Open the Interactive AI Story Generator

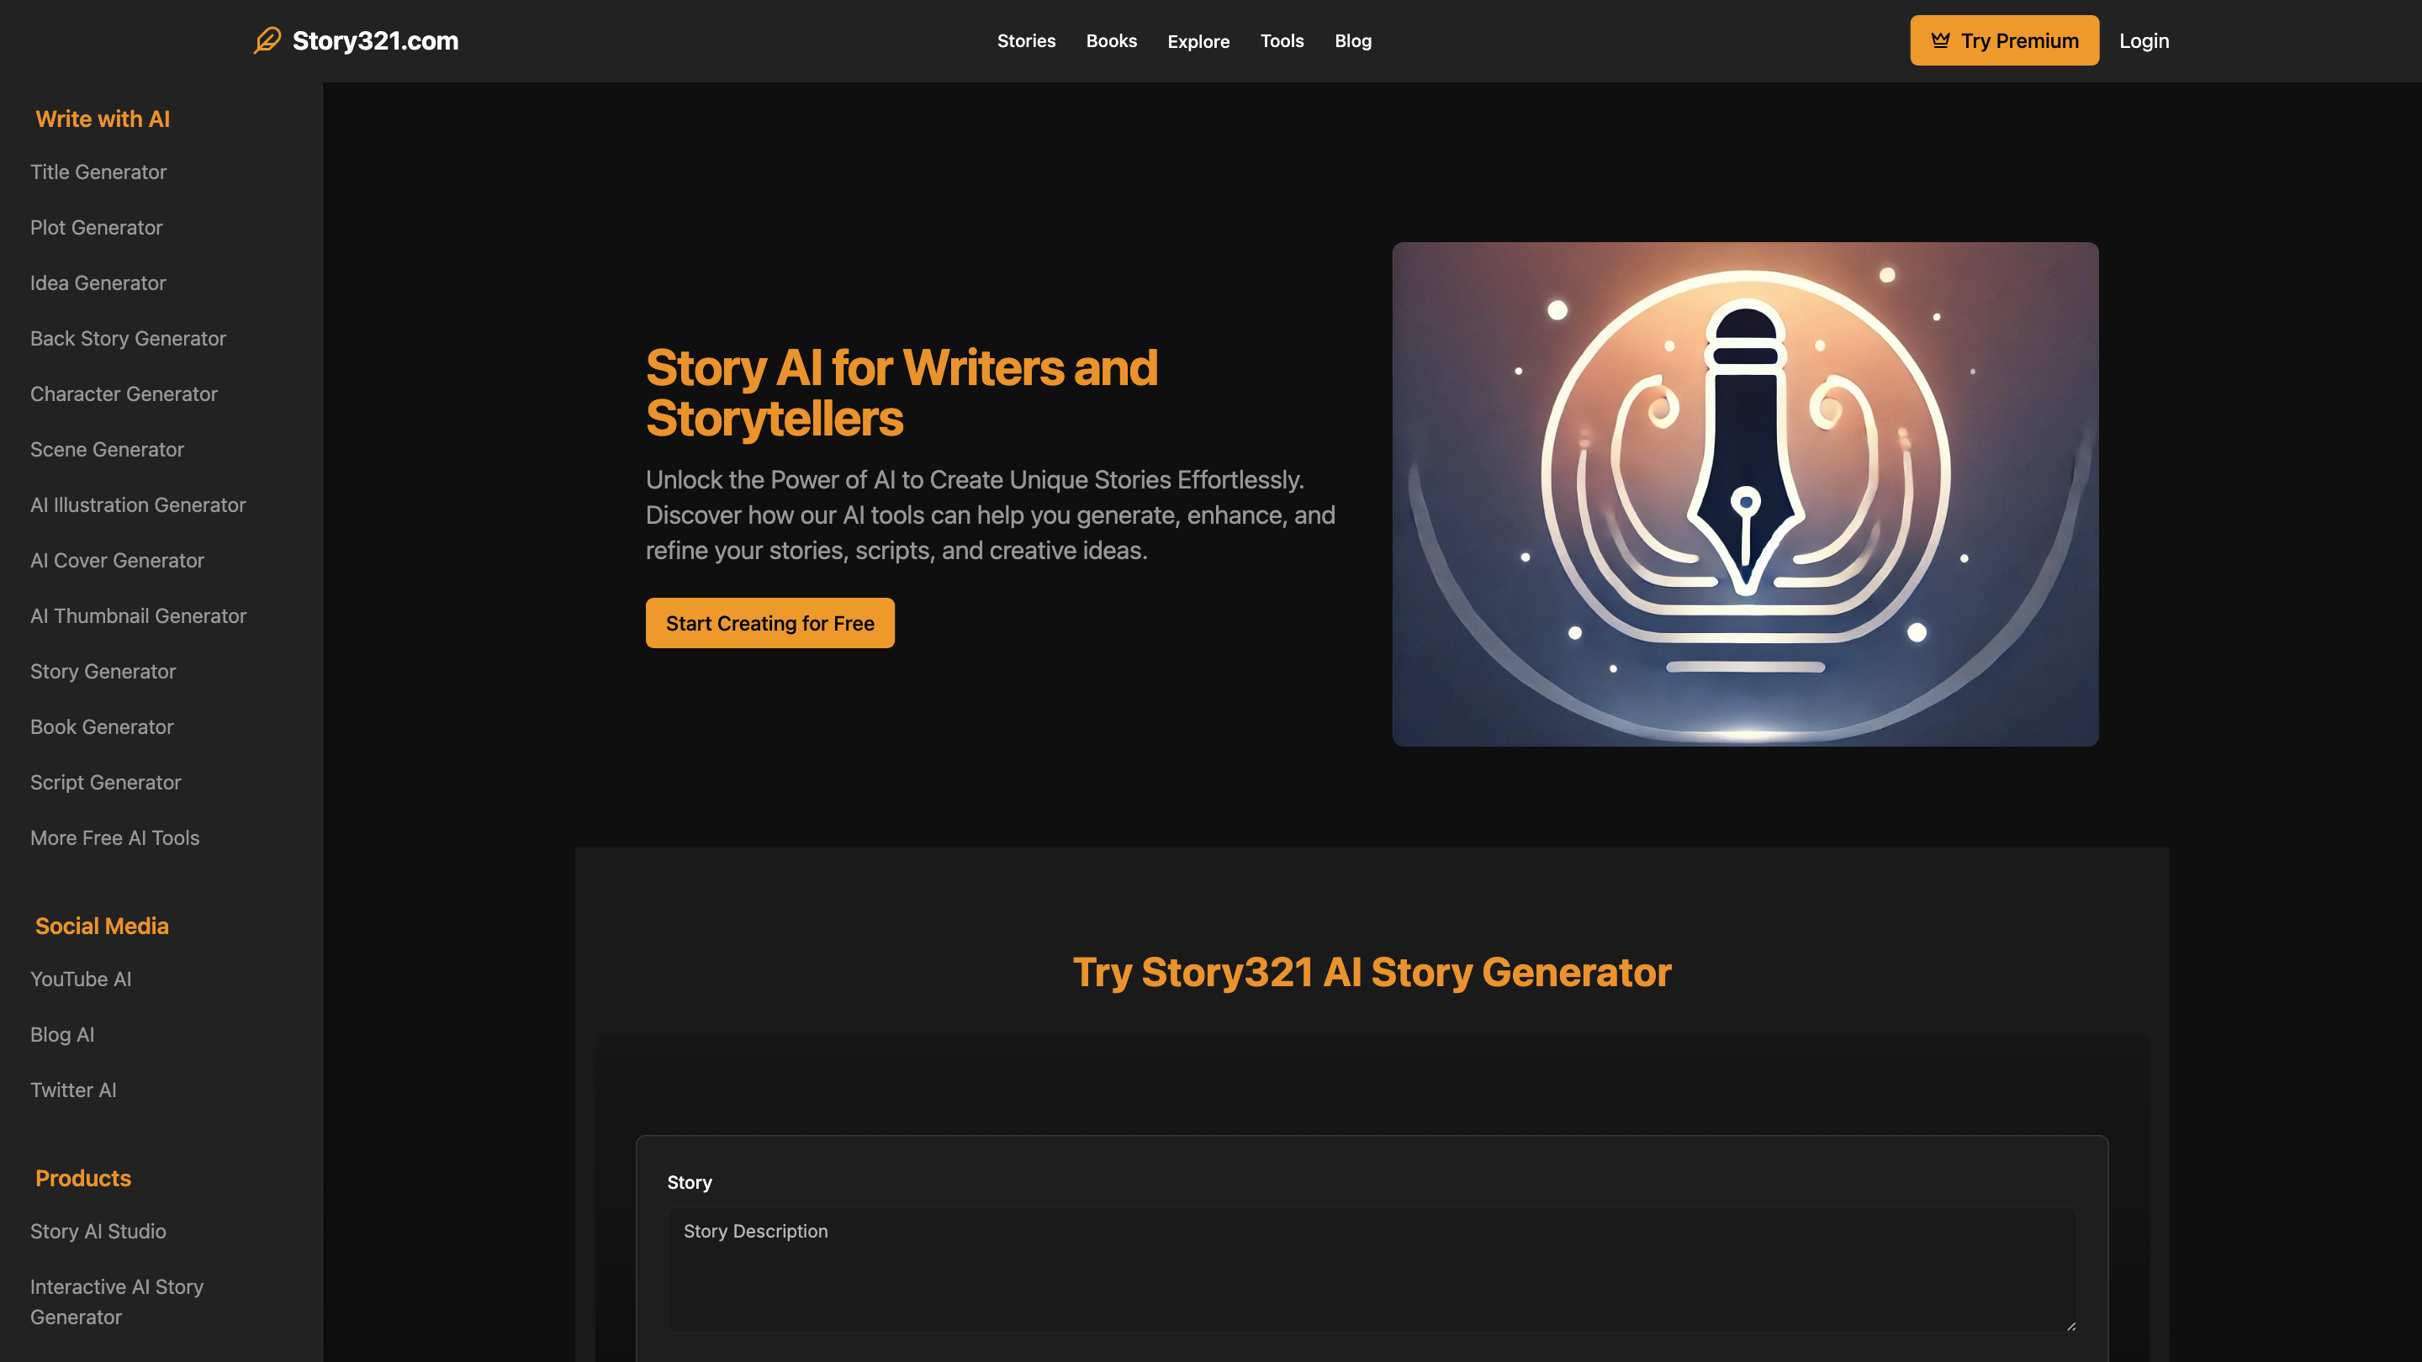(117, 1301)
